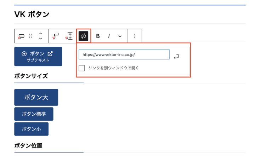
Task: Click the URL input field
Action: point(124,55)
